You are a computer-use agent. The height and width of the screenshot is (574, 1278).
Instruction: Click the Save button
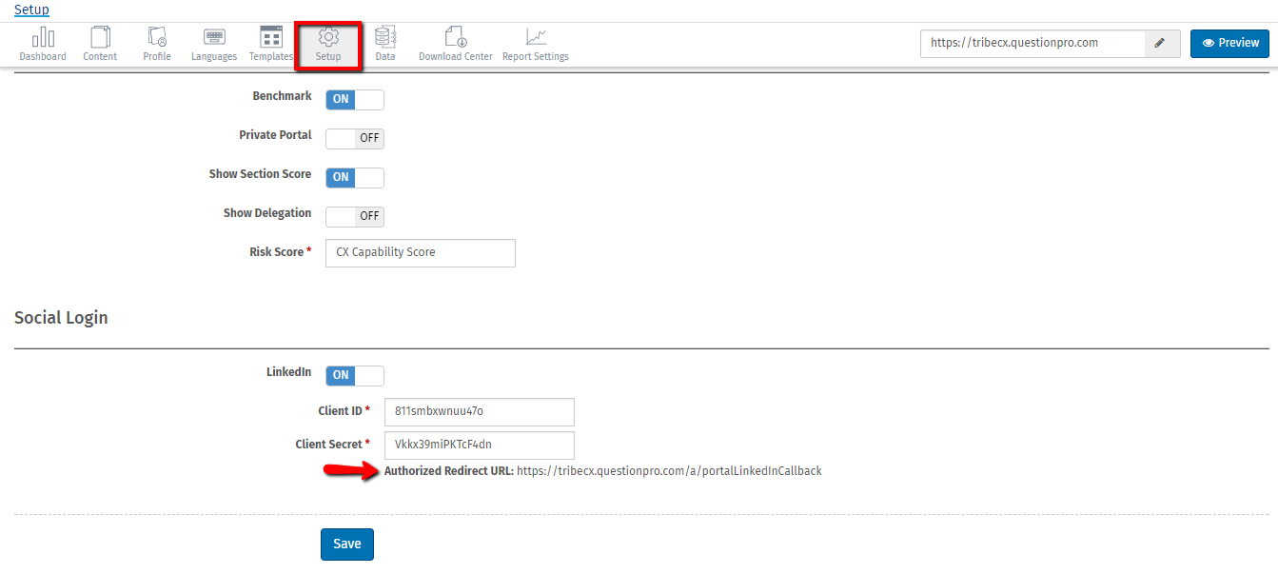click(x=346, y=544)
